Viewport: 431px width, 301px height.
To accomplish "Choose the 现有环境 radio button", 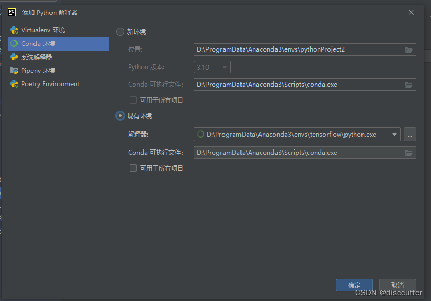I will pos(120,116).
